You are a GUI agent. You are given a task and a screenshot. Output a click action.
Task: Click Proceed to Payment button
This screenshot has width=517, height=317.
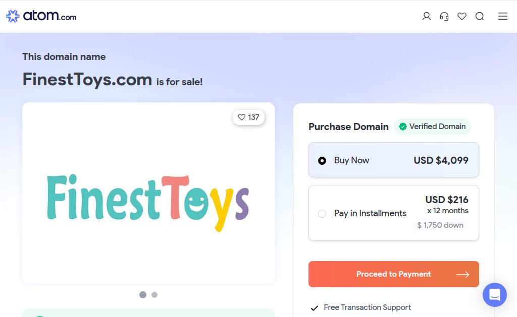pyautogui.click(x=394, y=274)
